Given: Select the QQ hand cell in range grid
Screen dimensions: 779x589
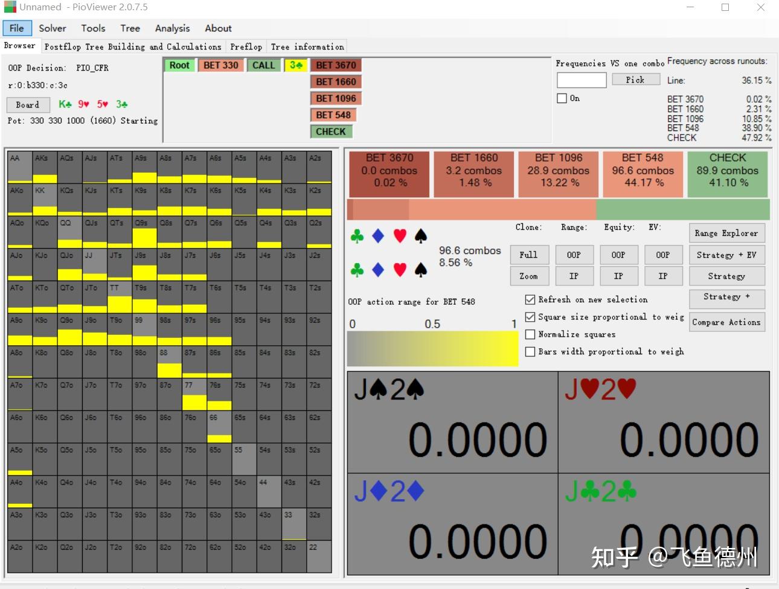Looking at the screenshot, I should point(69,232).
